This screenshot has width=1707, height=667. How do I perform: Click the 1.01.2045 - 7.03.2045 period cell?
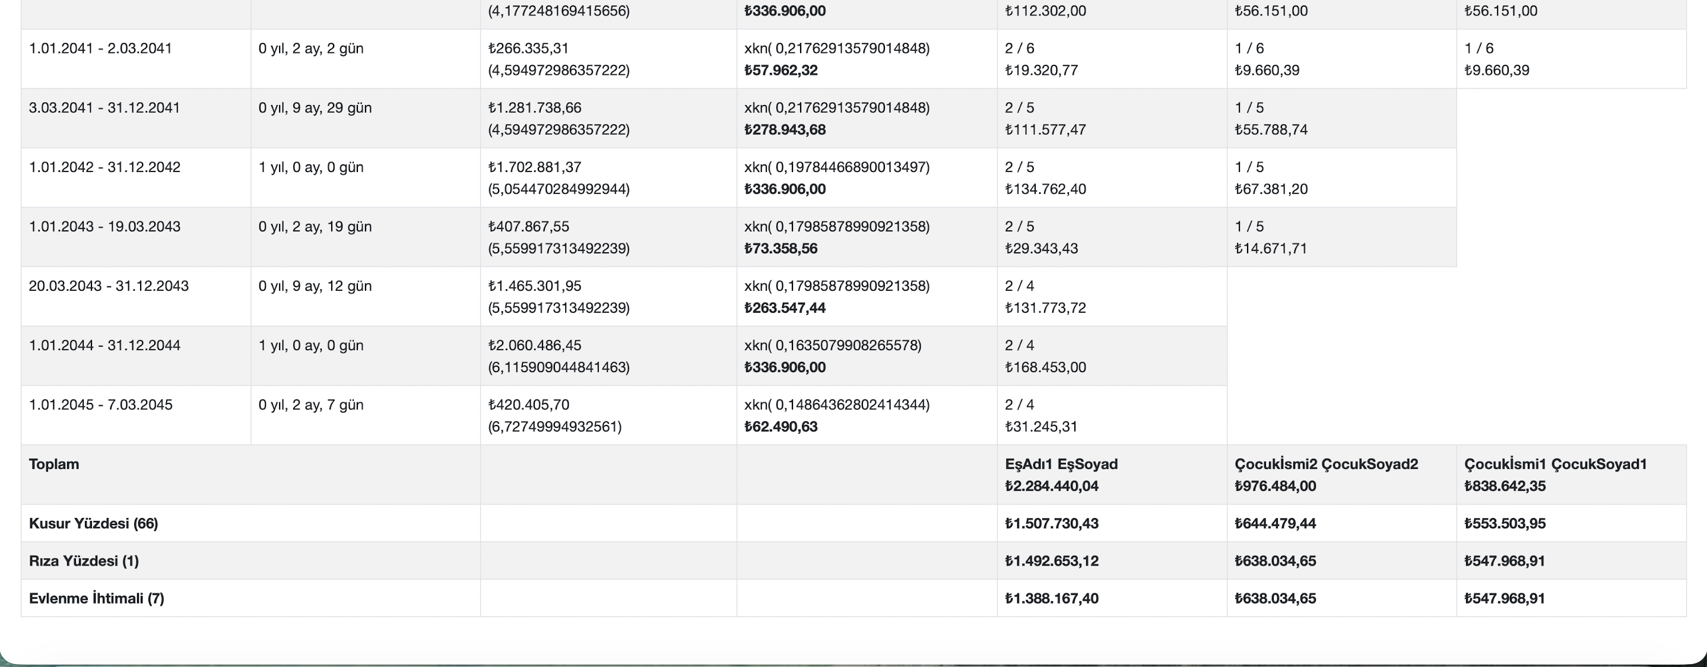(101, 405)
